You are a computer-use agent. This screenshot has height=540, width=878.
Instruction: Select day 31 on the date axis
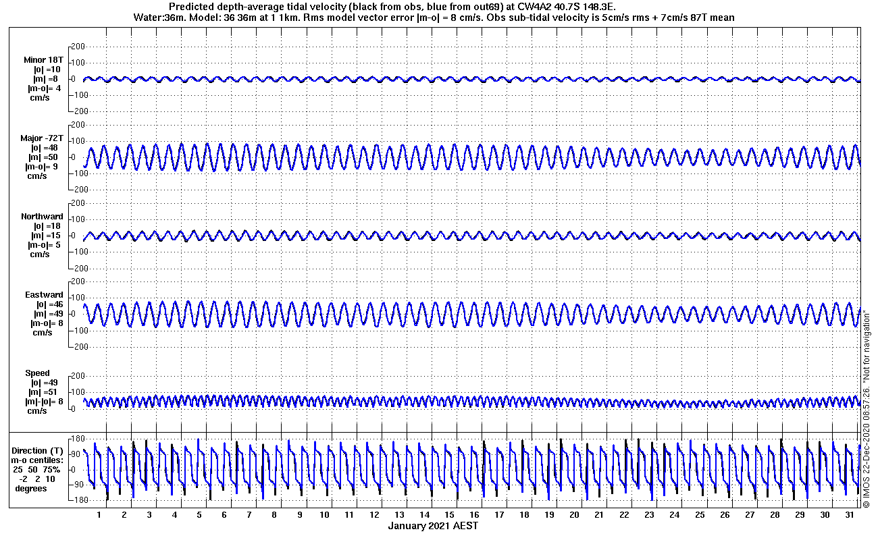[x=850, y=515]
